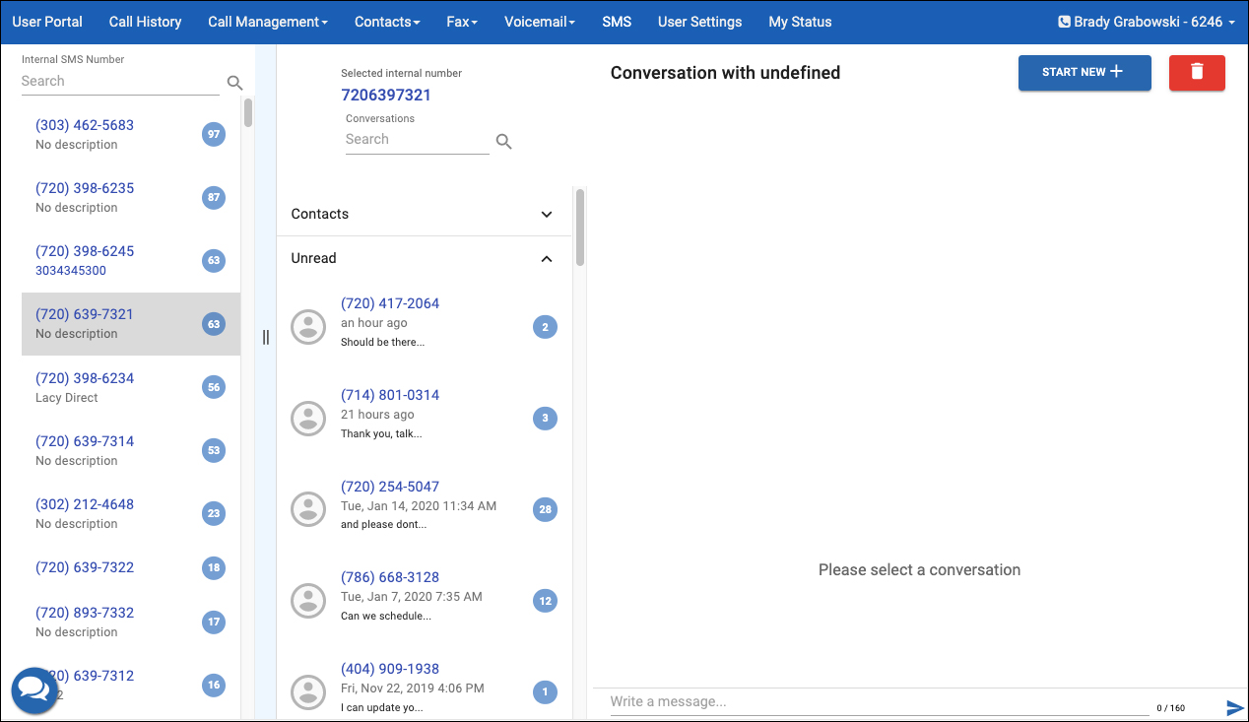Screen dimensions: 1249x722
Task: Click unread badge 28 on (720) 254-5047
Action: point(545,509)
